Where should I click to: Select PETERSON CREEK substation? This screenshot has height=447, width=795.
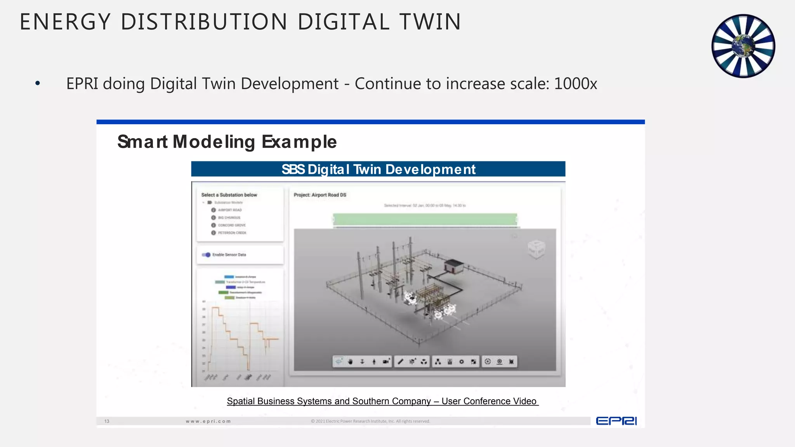(232, 233)
